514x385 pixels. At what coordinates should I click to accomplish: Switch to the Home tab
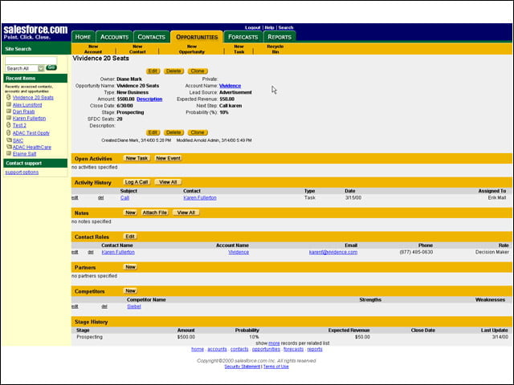pos(84,37)
